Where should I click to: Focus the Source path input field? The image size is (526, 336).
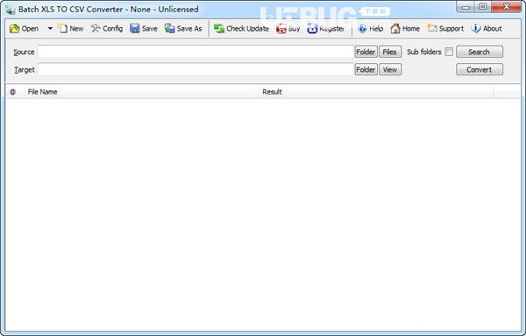pos(195,52)
